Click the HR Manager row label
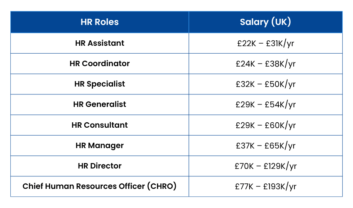 pos(100,146)
